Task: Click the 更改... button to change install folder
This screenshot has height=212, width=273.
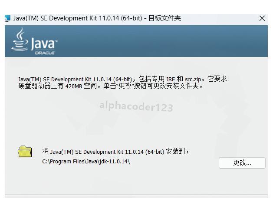Action: (242, 163)
